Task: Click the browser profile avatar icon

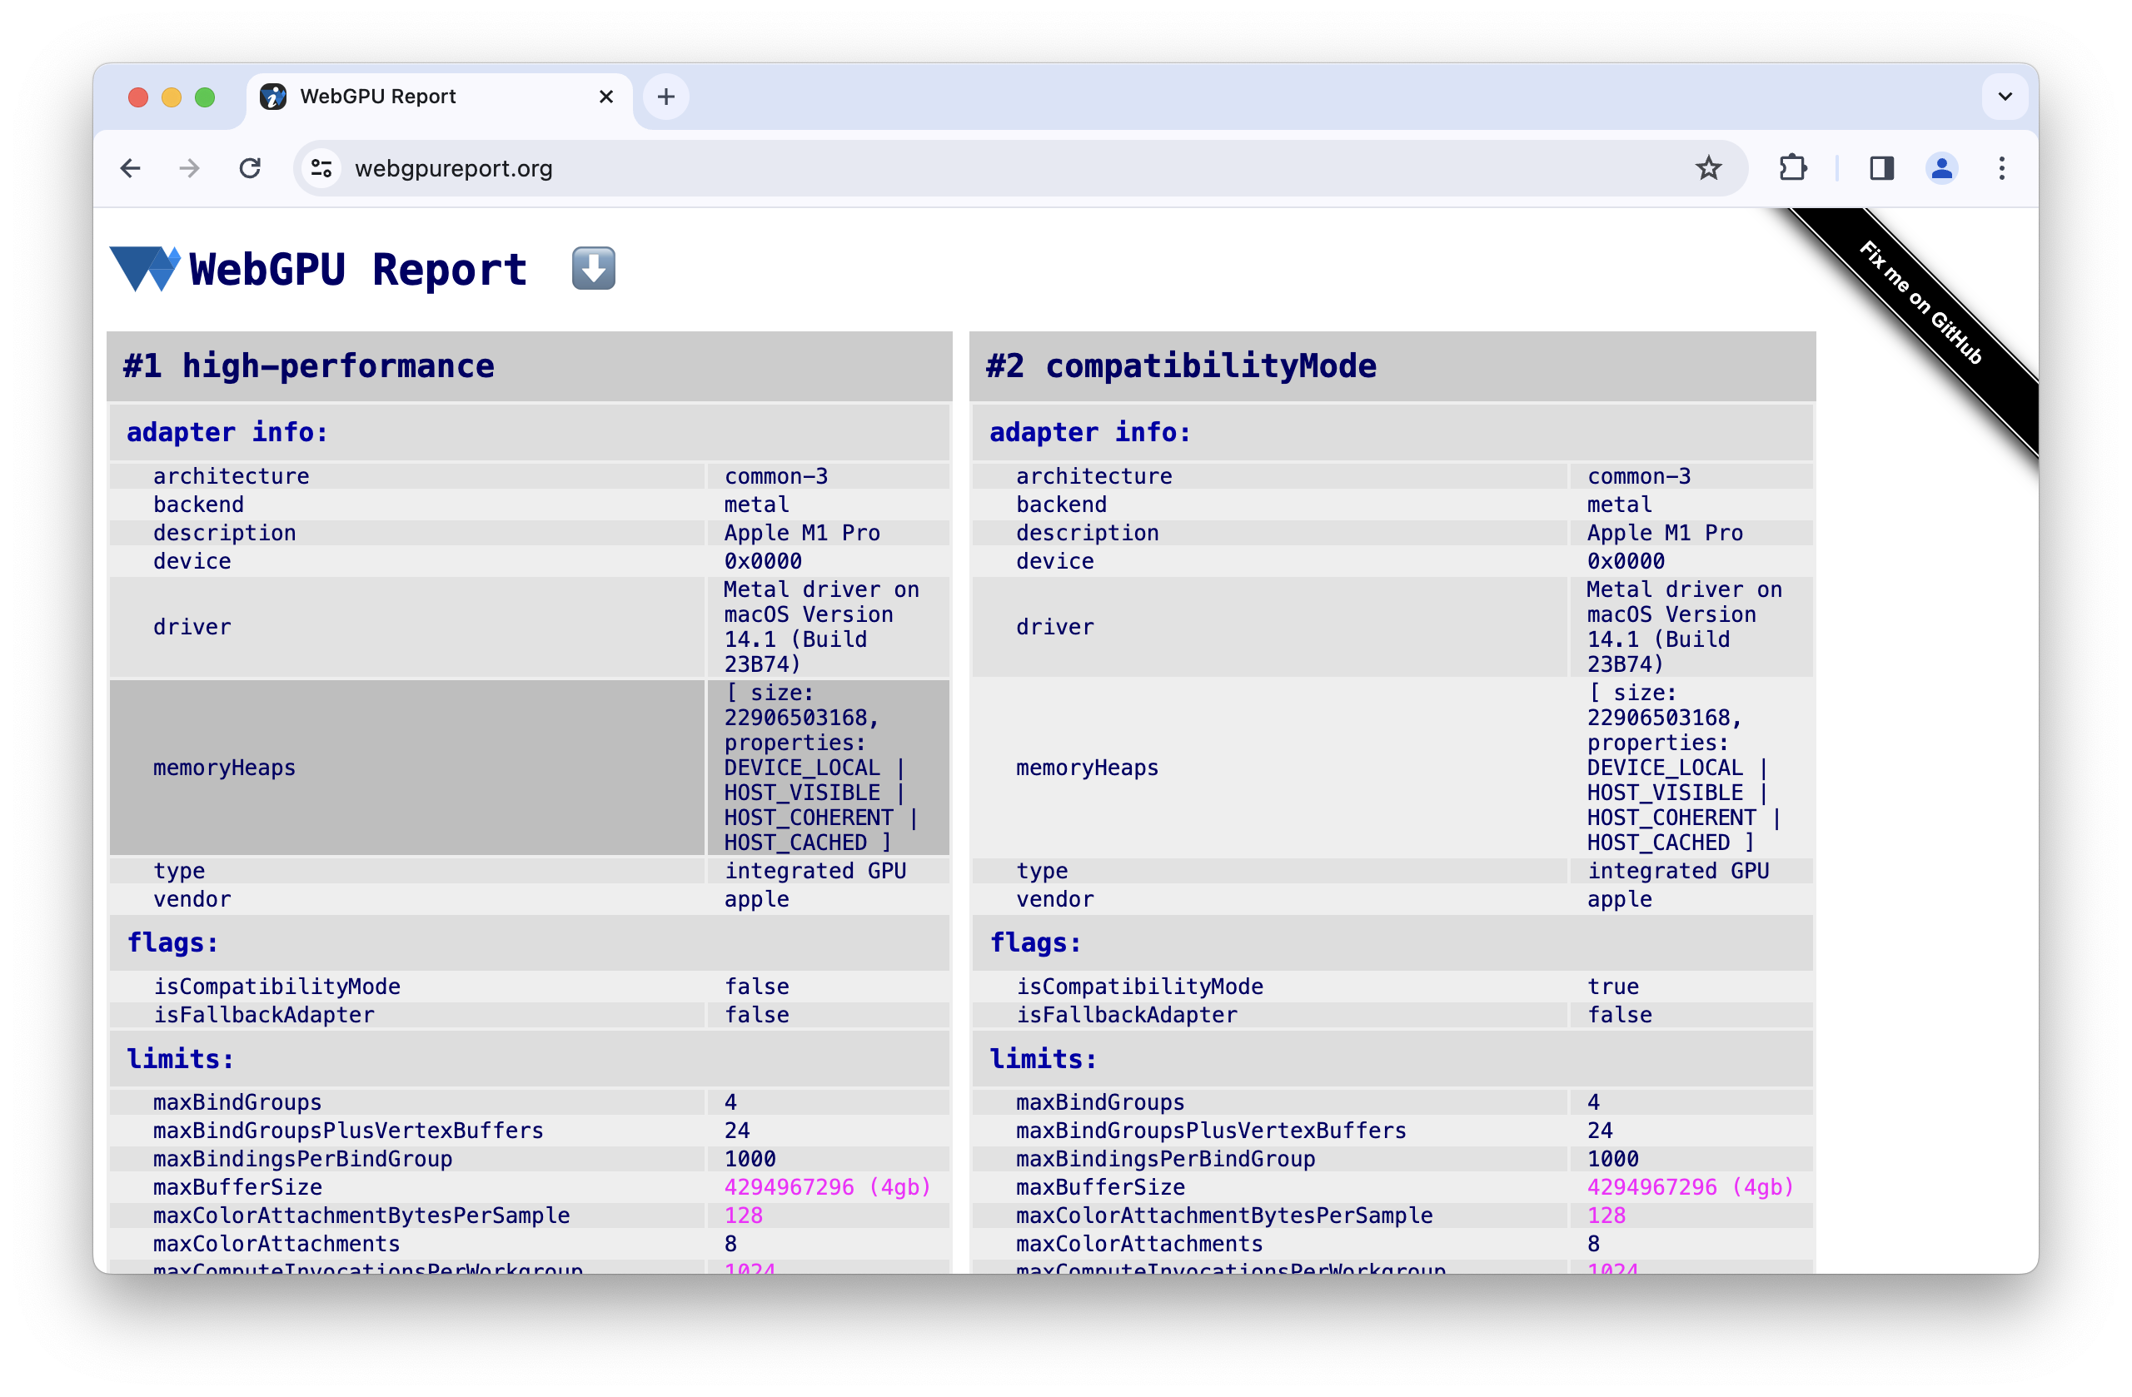Action: (x=1943, y=168)
